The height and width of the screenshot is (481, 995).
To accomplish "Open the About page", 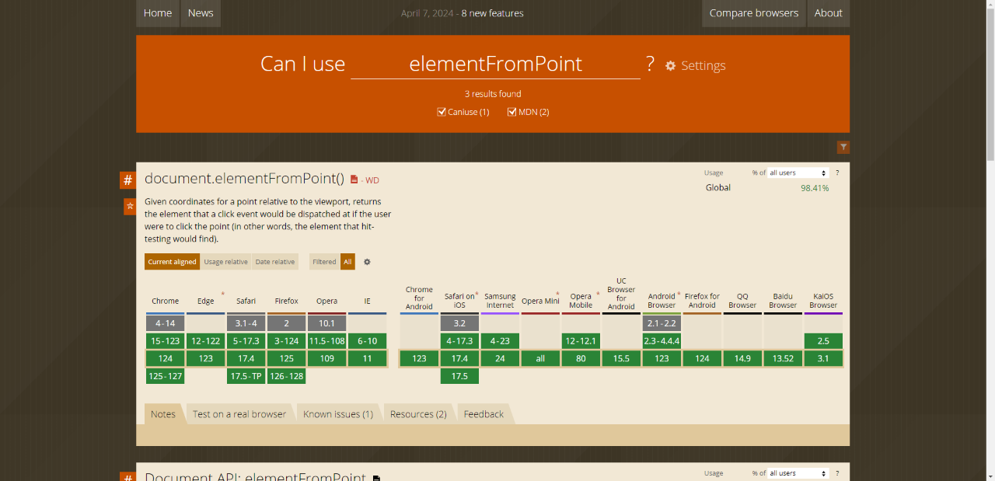I will 828,13.
